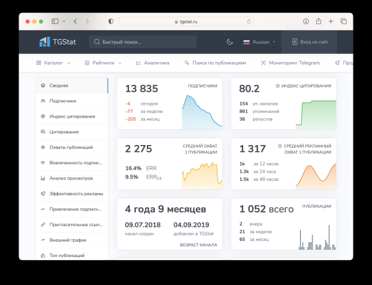Click the Вход на сайт login button
This screenshot has width=372, height=285.
click(314, 42)
